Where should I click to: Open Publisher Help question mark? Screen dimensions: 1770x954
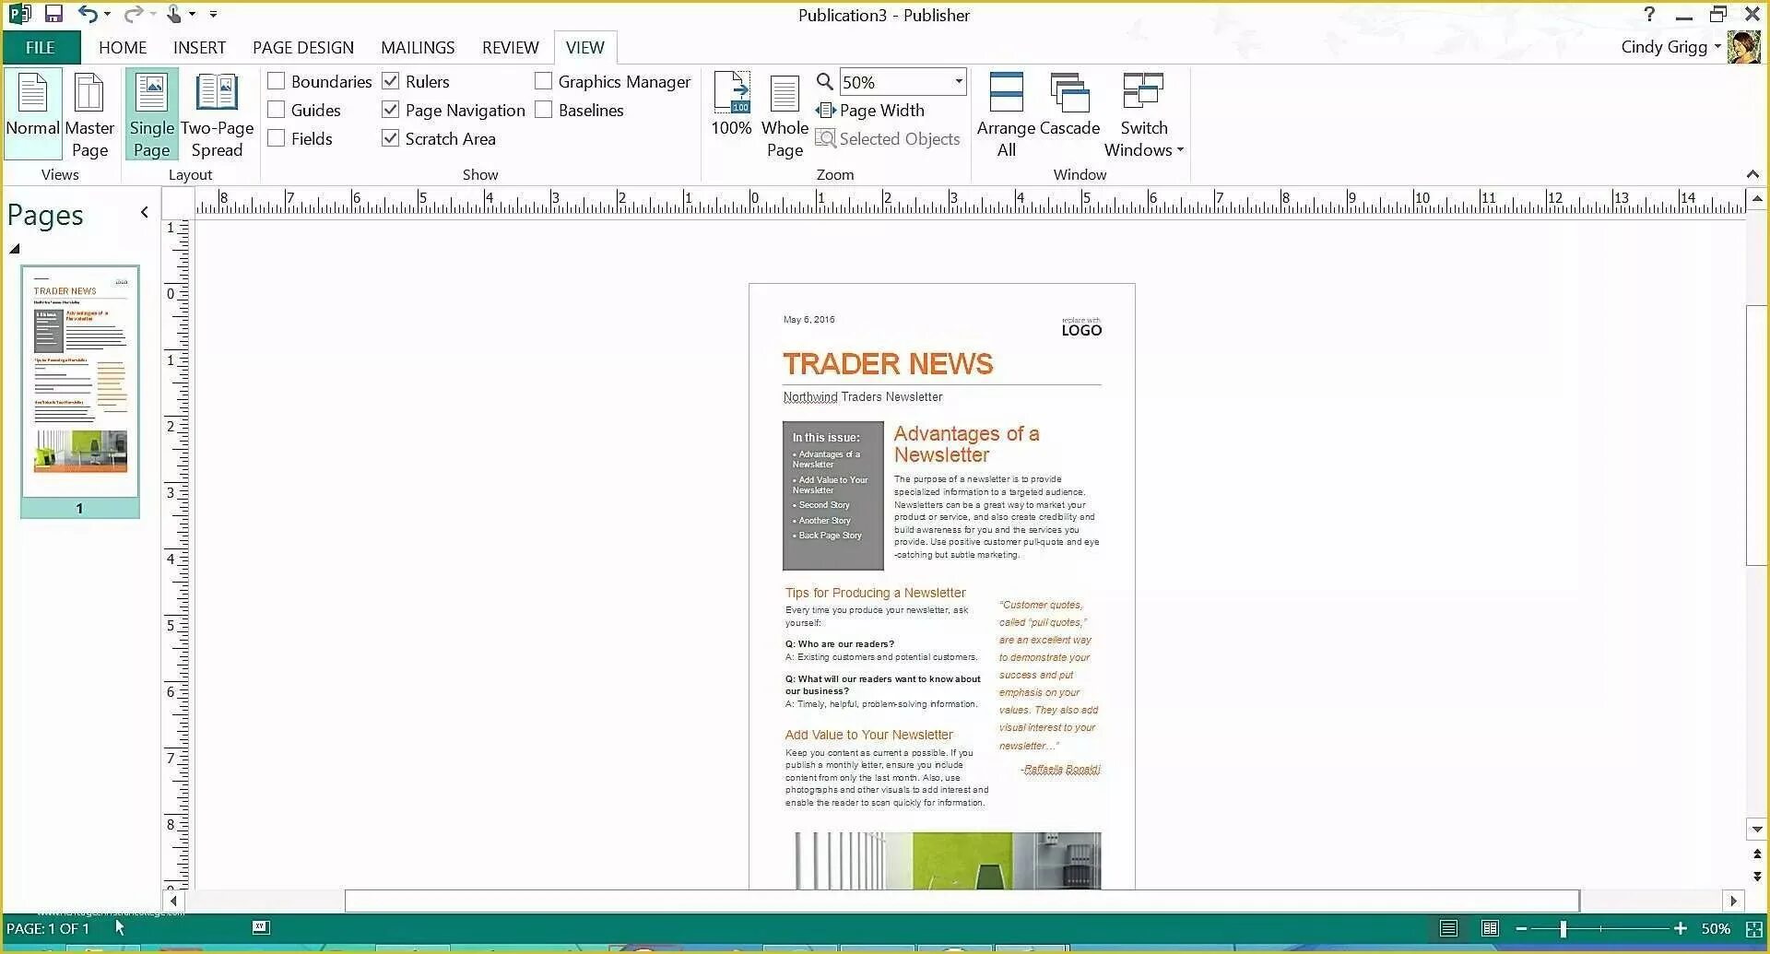click(x=1649, y=14)
